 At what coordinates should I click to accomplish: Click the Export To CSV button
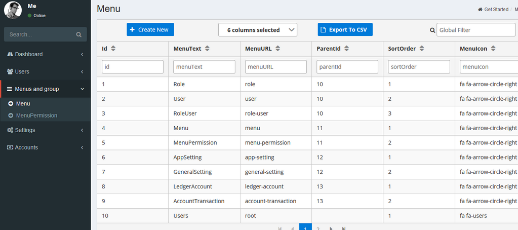345,30
